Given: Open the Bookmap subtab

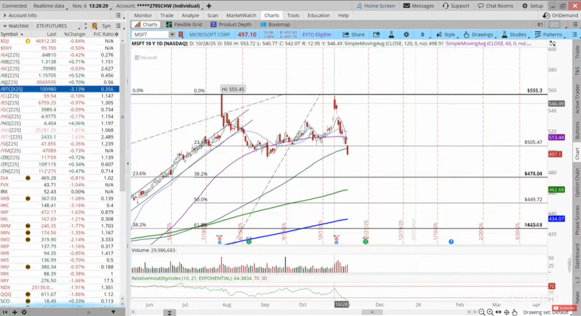Looking at the screenshot, I should 275,24.
